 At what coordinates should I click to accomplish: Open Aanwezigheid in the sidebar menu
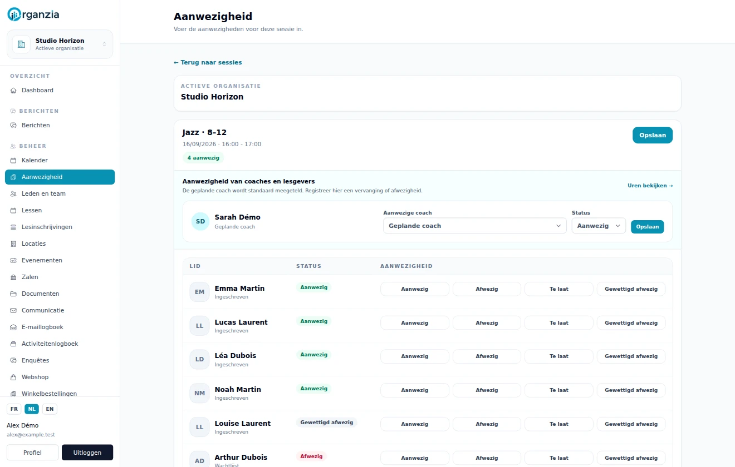[60, 177]
